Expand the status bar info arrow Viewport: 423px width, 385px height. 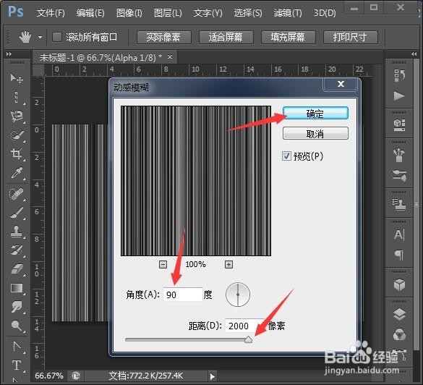point(213,376)
